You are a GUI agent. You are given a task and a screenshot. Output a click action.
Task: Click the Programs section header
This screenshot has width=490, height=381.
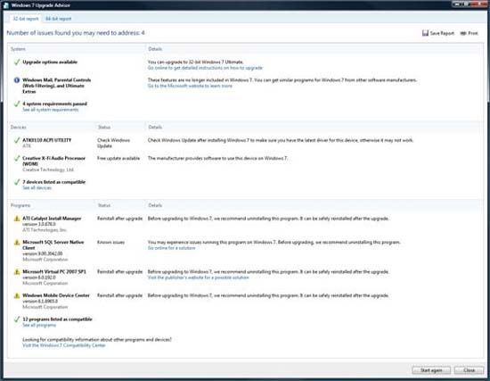click(x=20, y=205)
